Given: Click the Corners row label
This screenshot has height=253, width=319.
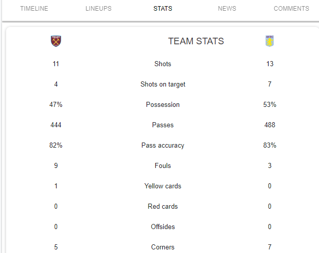Looking at the screenshot, I should point(163,247).
